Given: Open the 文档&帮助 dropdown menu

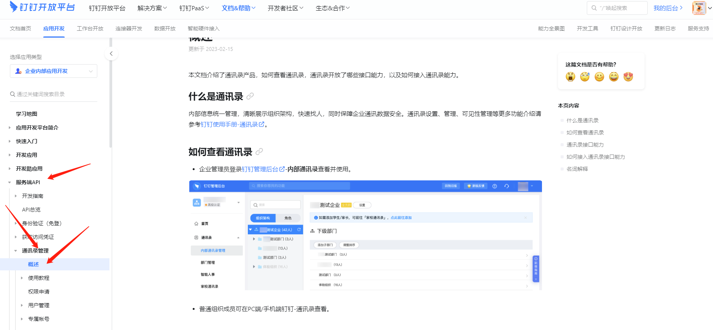Looking at the screenshot, I should pyautogui.click(x=239, y=8).
